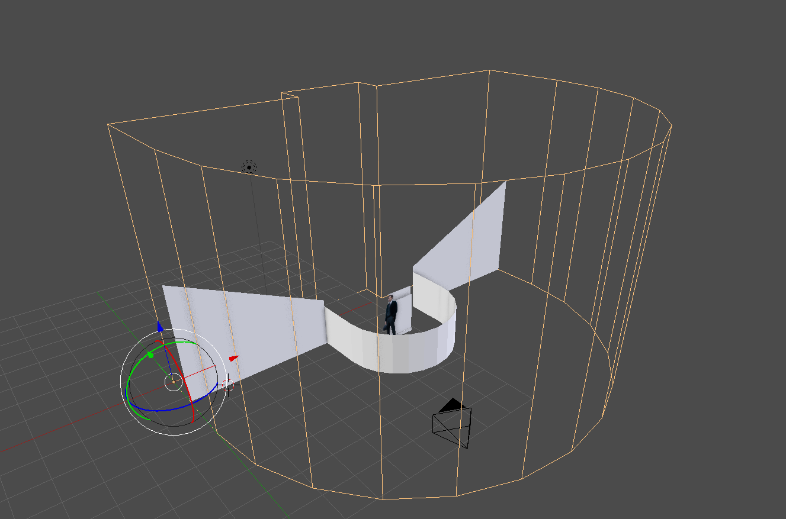Select the black camera object in the viewport
Image resolution: width=786 pixels, height=519 pixels.
pos(453,423)
